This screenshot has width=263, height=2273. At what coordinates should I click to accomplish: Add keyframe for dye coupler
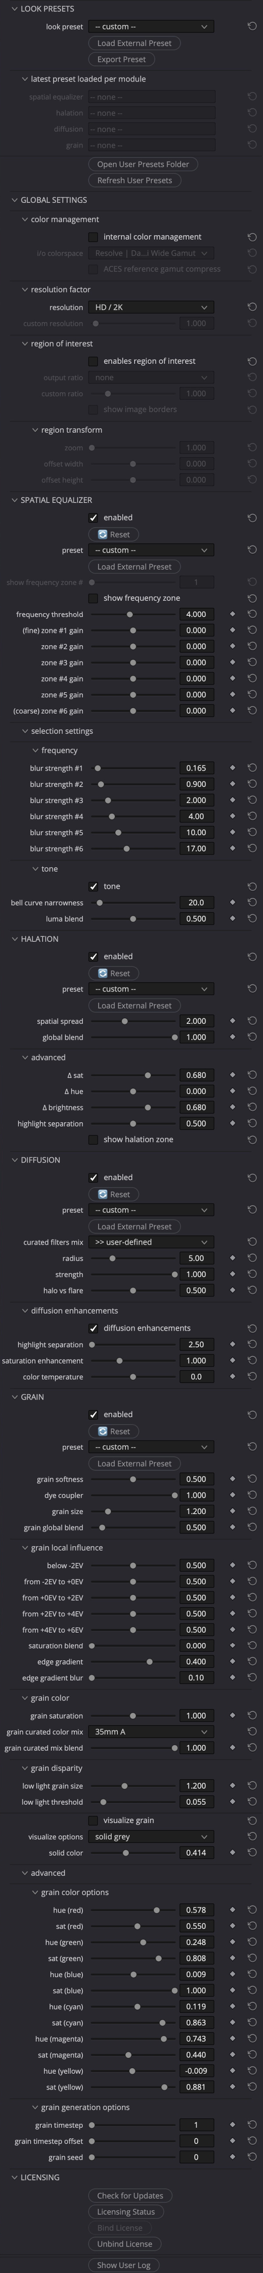click(233, 1495)
